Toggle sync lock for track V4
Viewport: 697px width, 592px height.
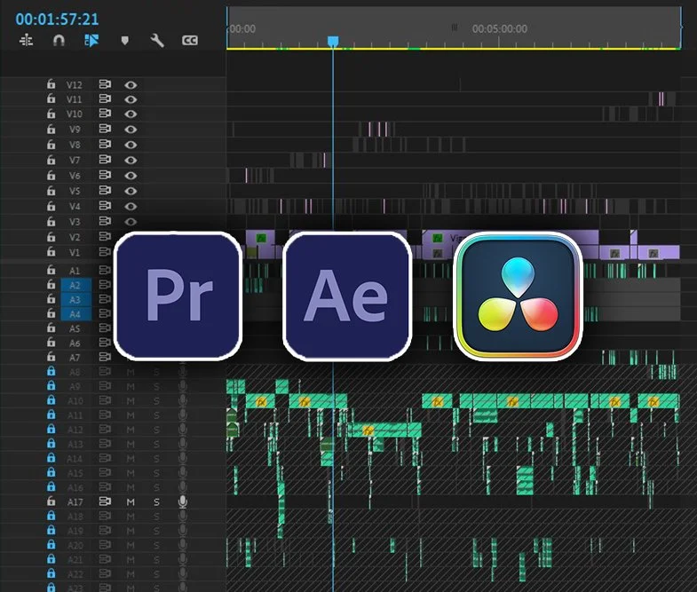coord(105,206)
